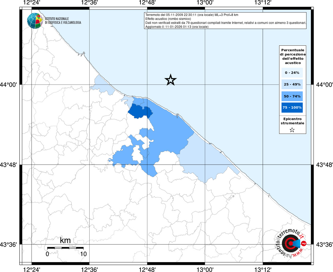Image resolution: width=333 pixels, height=272 pixels.
Task: Click the bottom axis label 13°12'
Action: coord(263,269)
